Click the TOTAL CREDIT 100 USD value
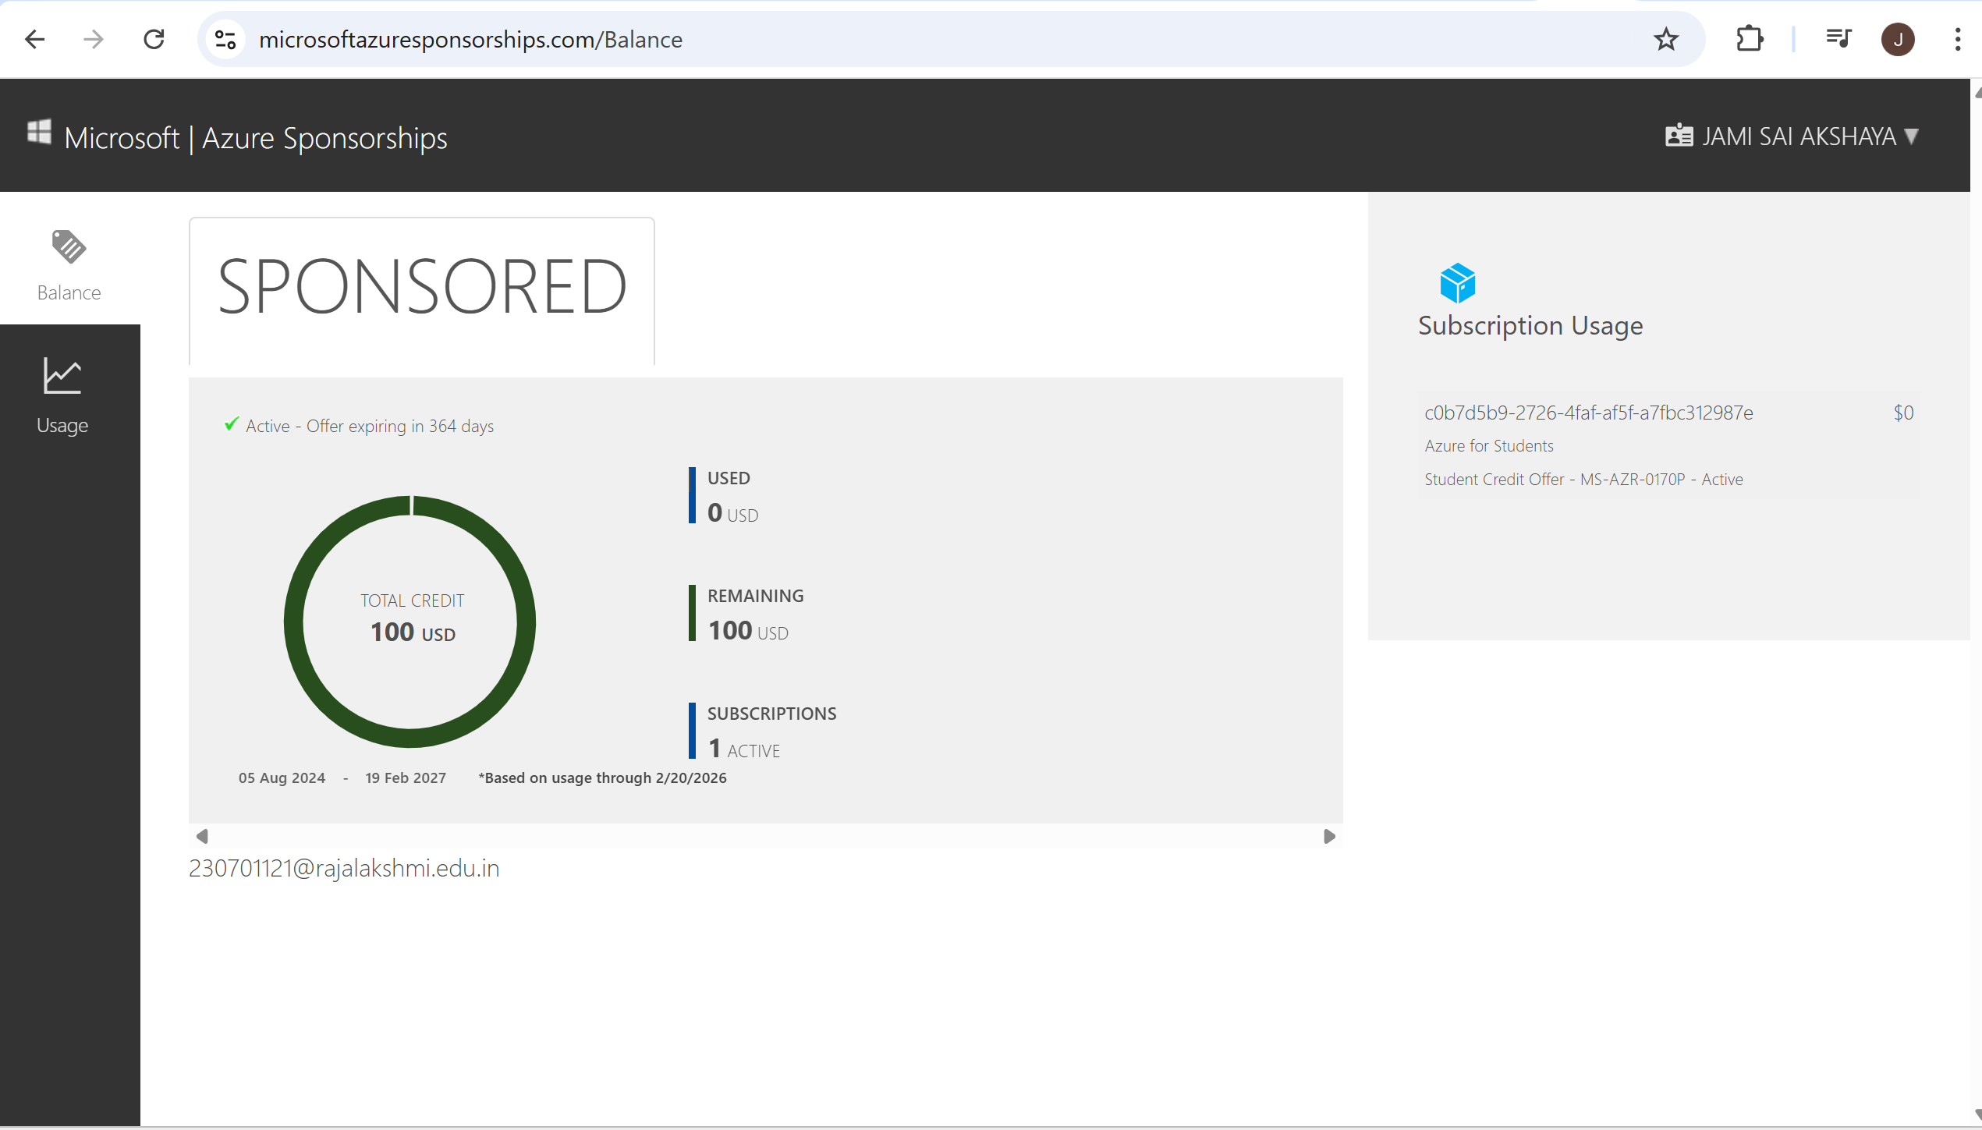 (x=413, y=632)
